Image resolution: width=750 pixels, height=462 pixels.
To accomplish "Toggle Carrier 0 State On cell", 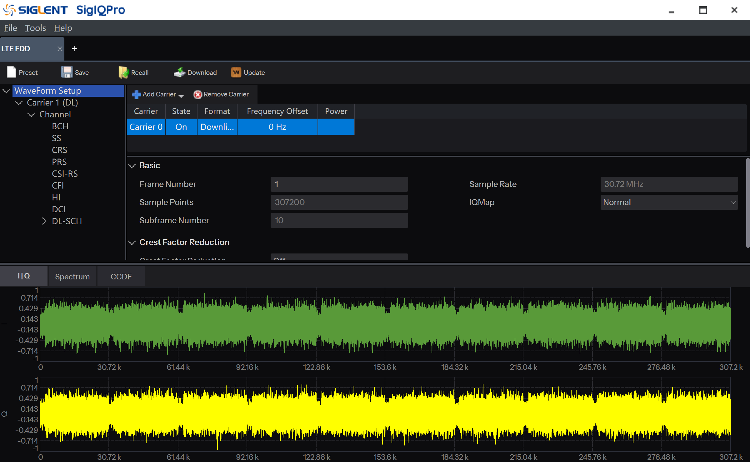I will pyautogui.click(x=181, y=127).
